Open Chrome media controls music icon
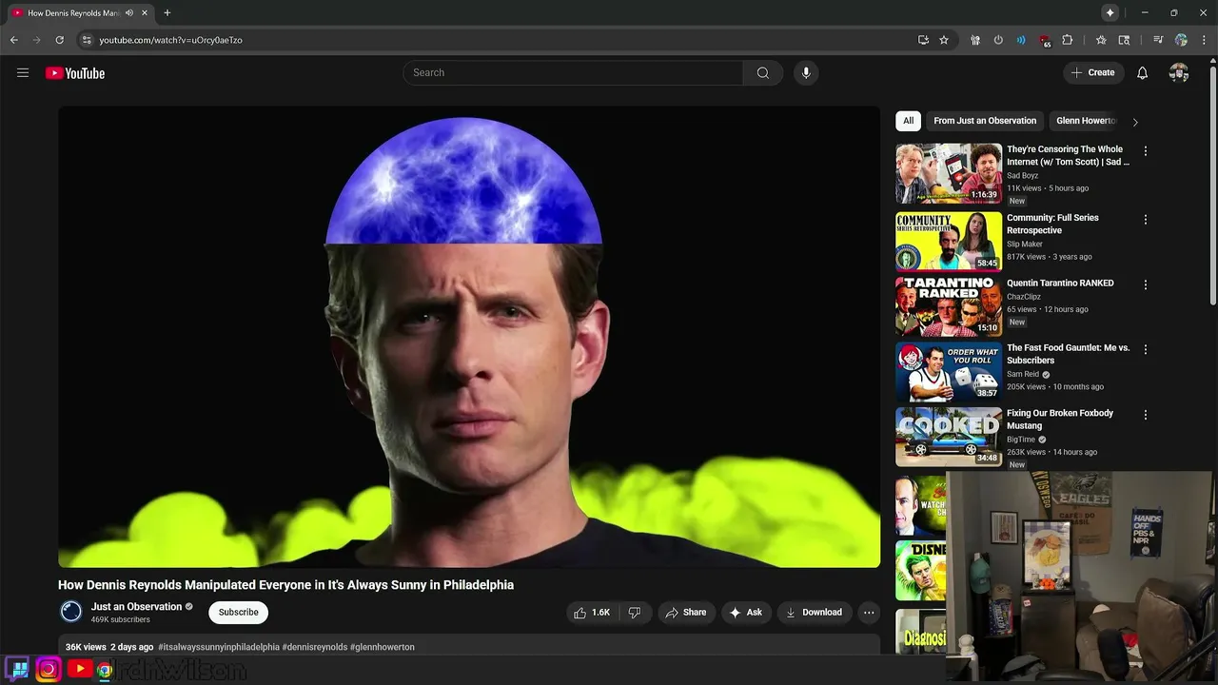Viewport: 1218px width, 685px height. click(1158, 40)
